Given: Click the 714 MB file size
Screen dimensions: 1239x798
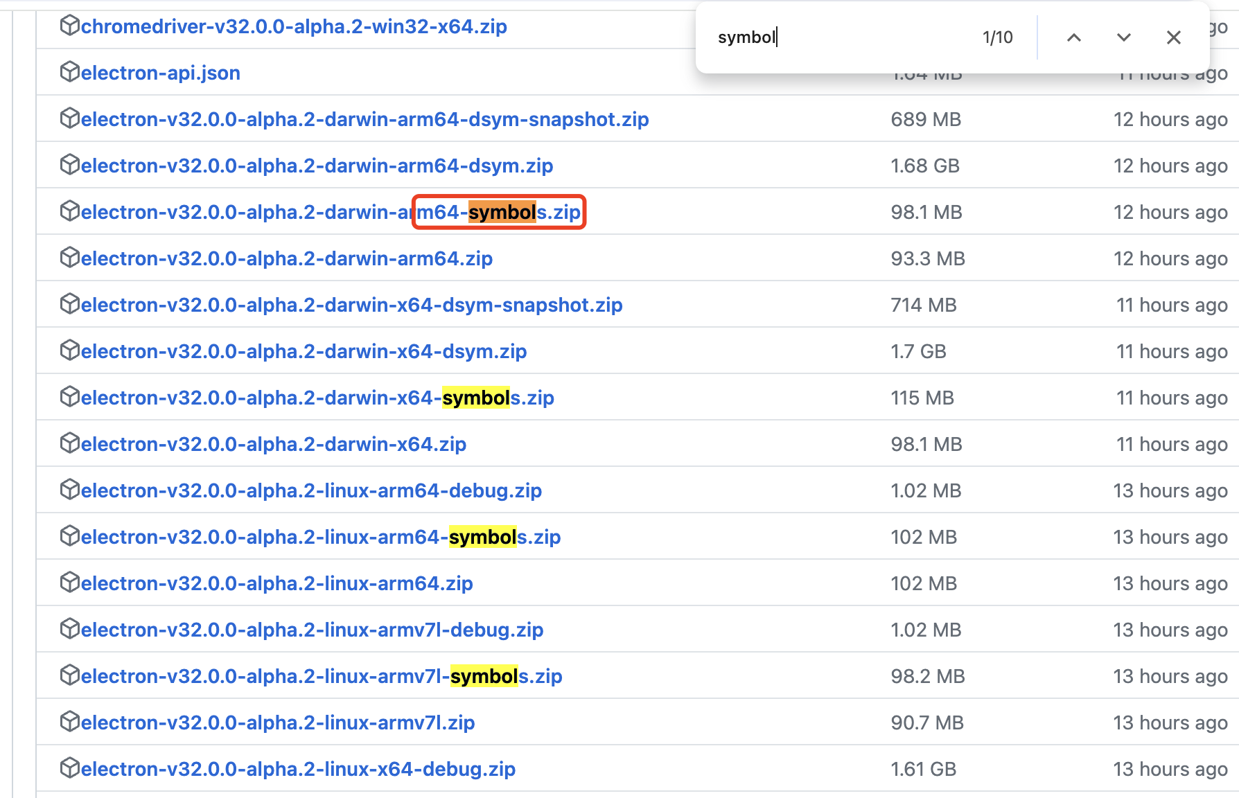Looking at the screenshot, I should click(x=924, y=305).
